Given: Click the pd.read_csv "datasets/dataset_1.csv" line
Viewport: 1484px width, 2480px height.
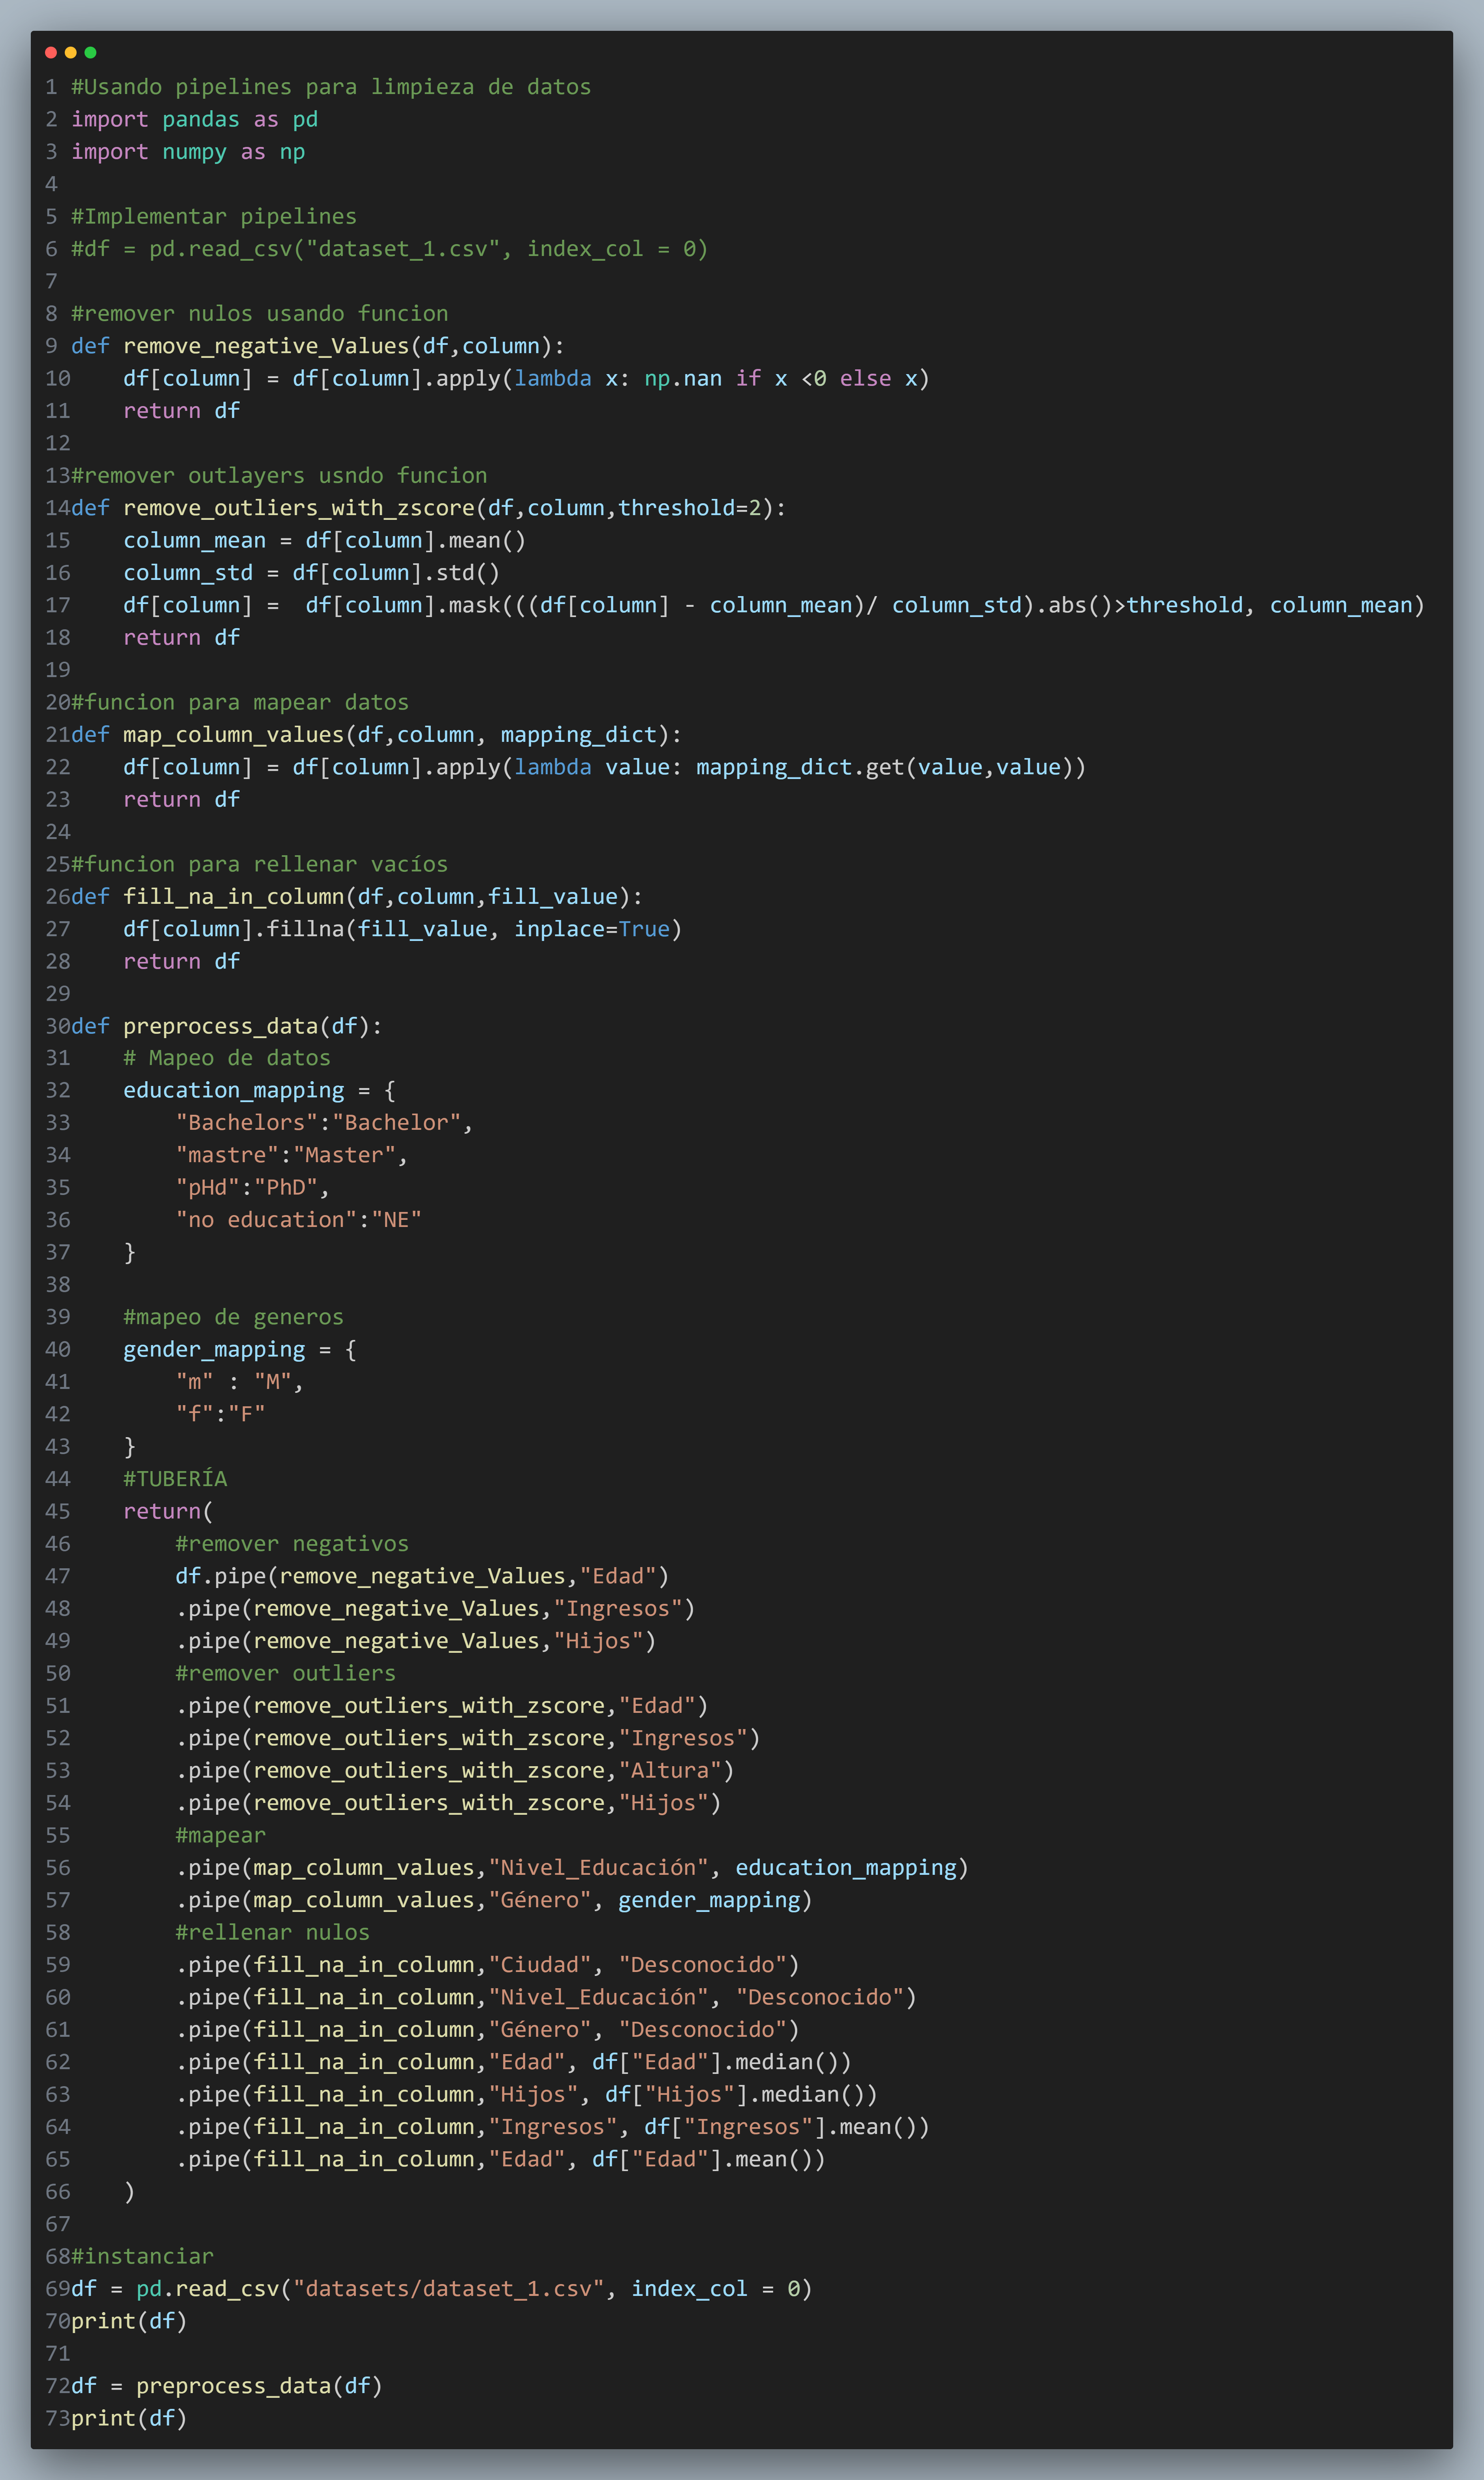Looking at the screenshot, I should pos(442,2289).
